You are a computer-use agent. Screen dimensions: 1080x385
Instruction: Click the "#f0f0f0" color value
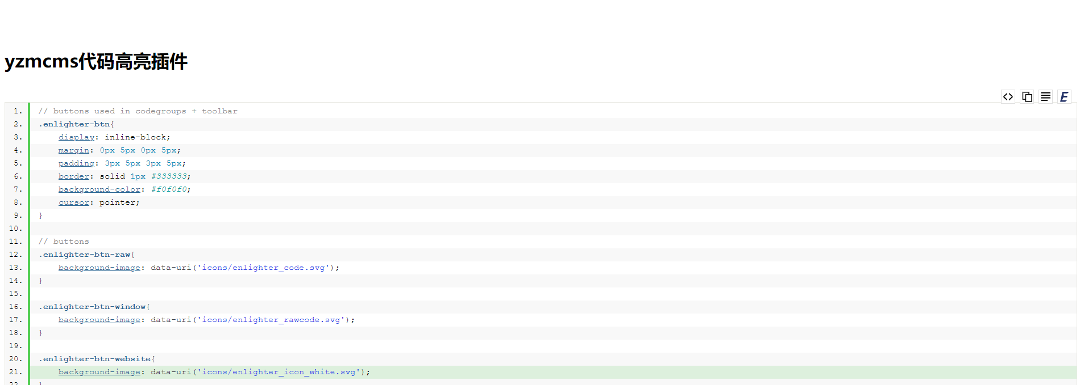click(x=169, y=189)
